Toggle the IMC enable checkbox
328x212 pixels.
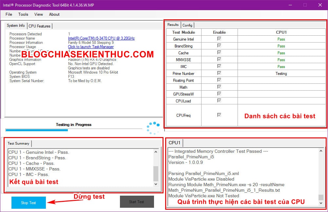click(219, 66)
